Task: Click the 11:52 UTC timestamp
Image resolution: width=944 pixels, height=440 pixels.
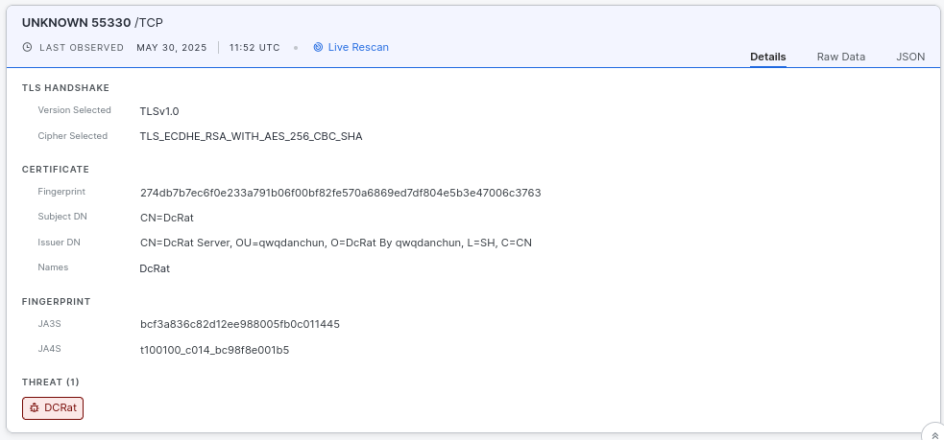Action: (254, 47)
